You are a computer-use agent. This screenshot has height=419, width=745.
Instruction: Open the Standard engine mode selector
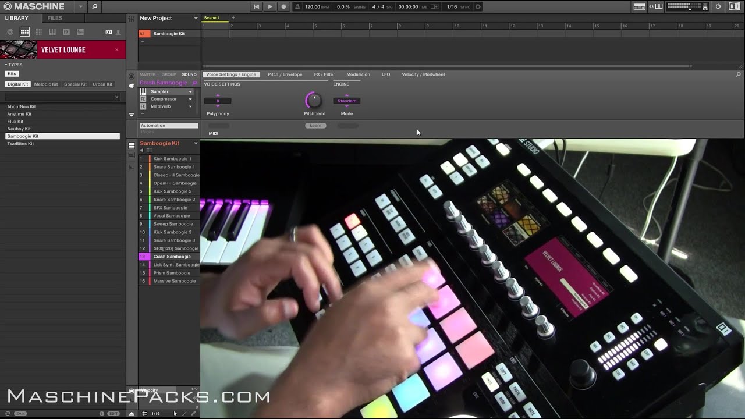click(x=347, y=101)
